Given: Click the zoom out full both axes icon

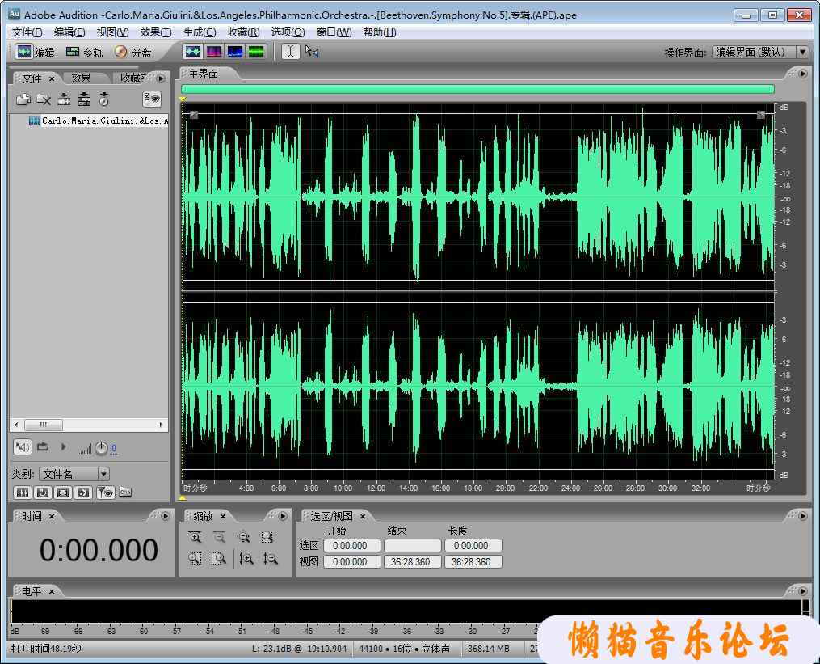Looking at the screenshot, I should (243, 537).
